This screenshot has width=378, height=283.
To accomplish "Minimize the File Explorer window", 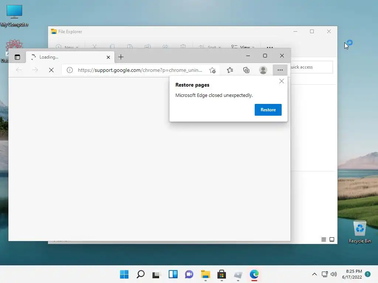I will 295,32.
